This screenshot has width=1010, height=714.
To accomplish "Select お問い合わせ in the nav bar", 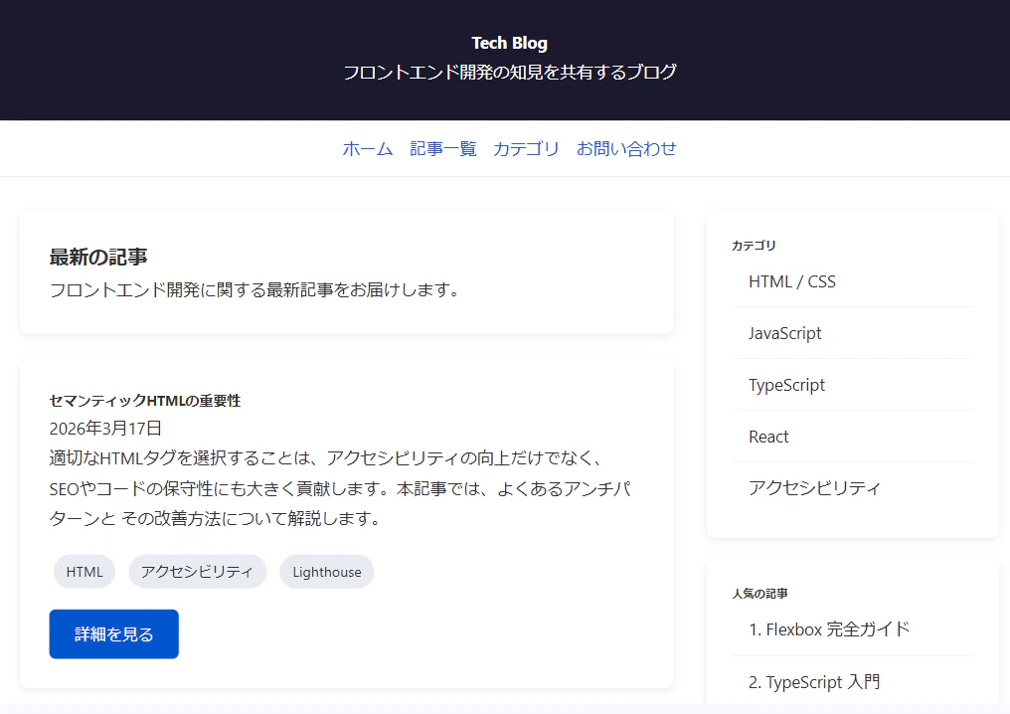I will (626, 149).
